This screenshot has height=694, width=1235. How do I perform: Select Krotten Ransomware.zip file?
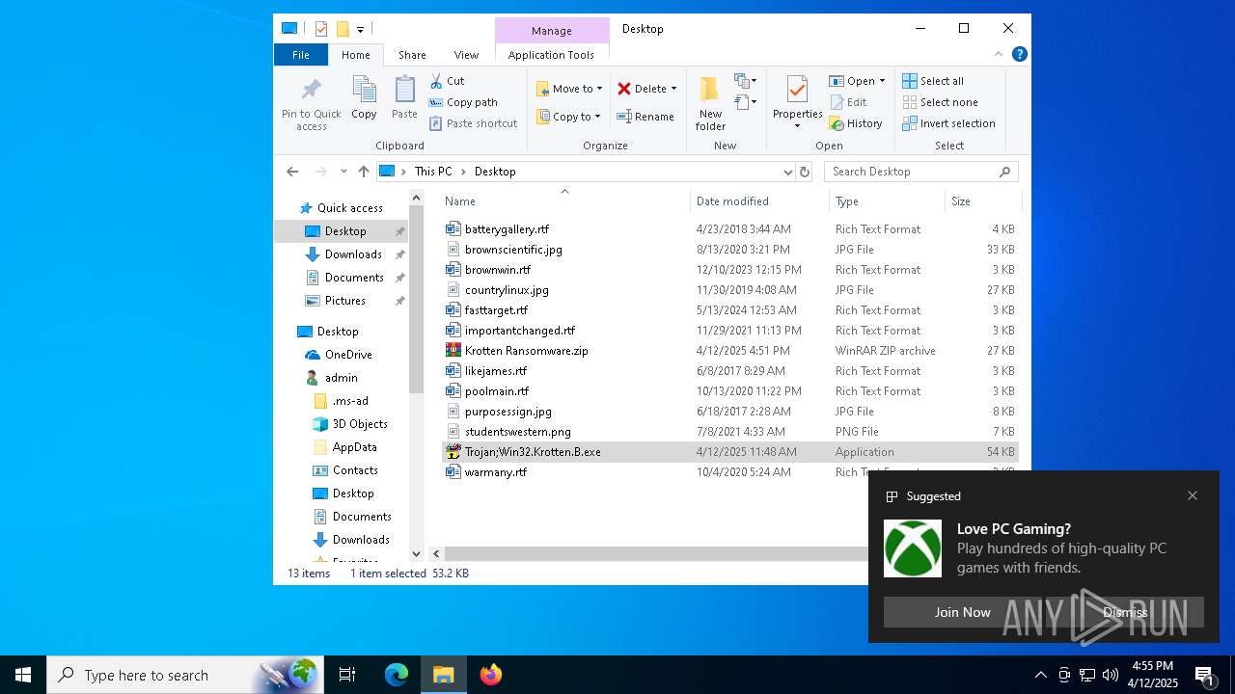(729, 351)
